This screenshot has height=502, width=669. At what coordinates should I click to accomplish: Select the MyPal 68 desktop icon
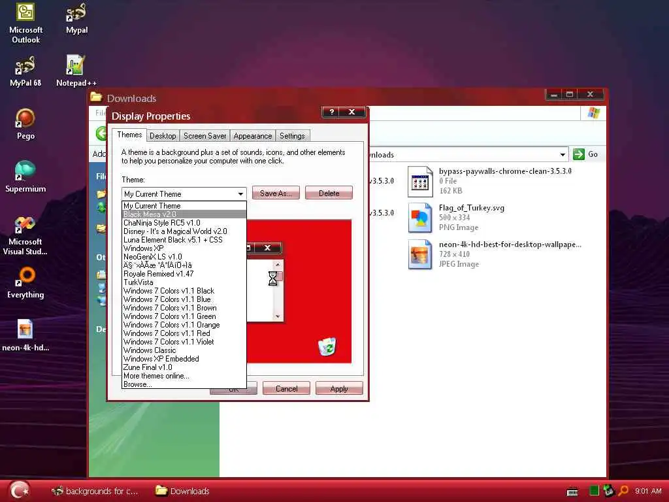pos(25,72)
